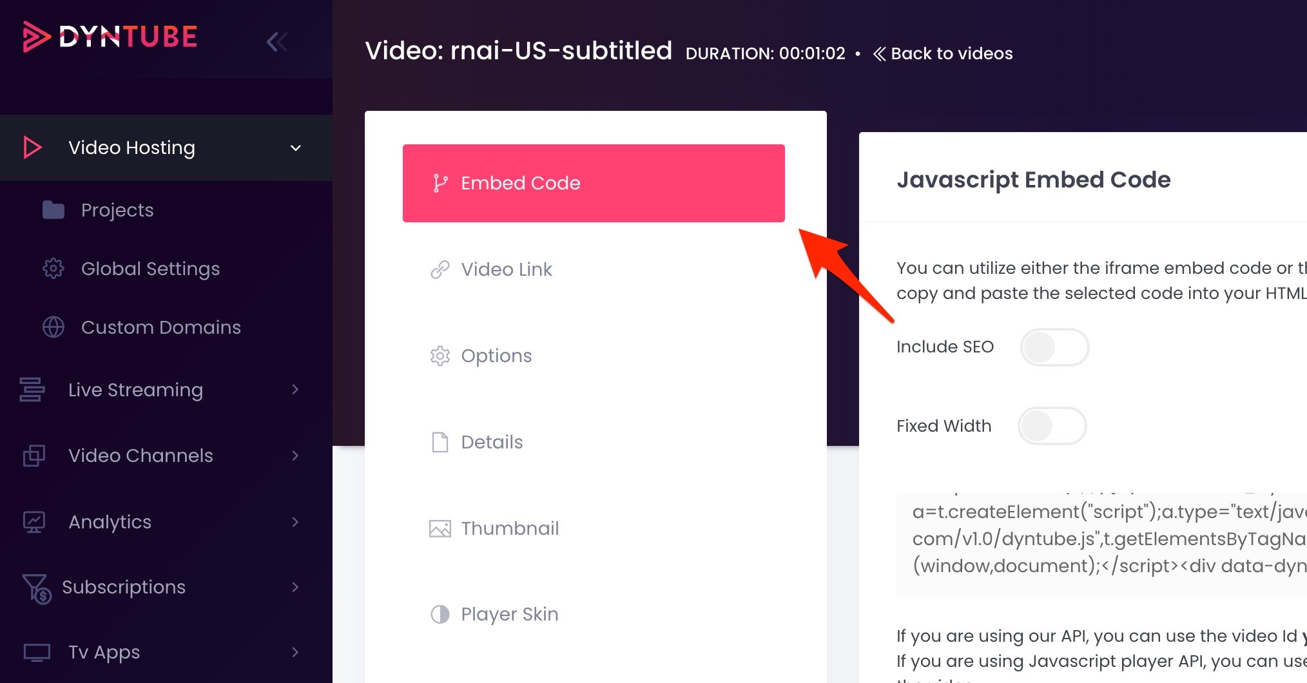This screenshot has height=683, width=1307.
Task: Open Custom Domains globe icon
Action: coord(53,327)
